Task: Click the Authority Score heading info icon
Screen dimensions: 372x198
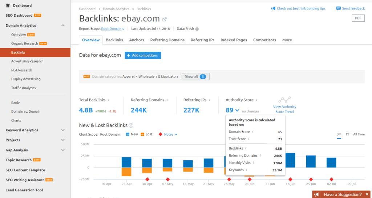Action: point(257,100)
